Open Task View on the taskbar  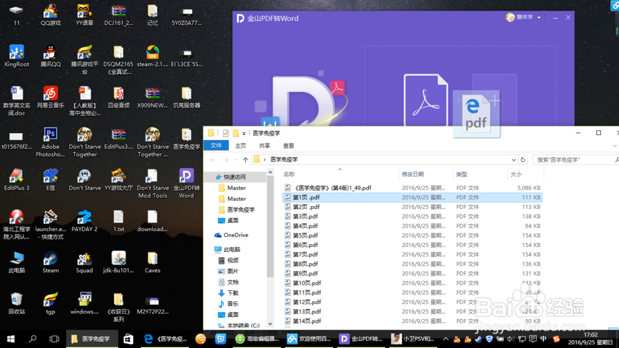[x=54, y=339]
